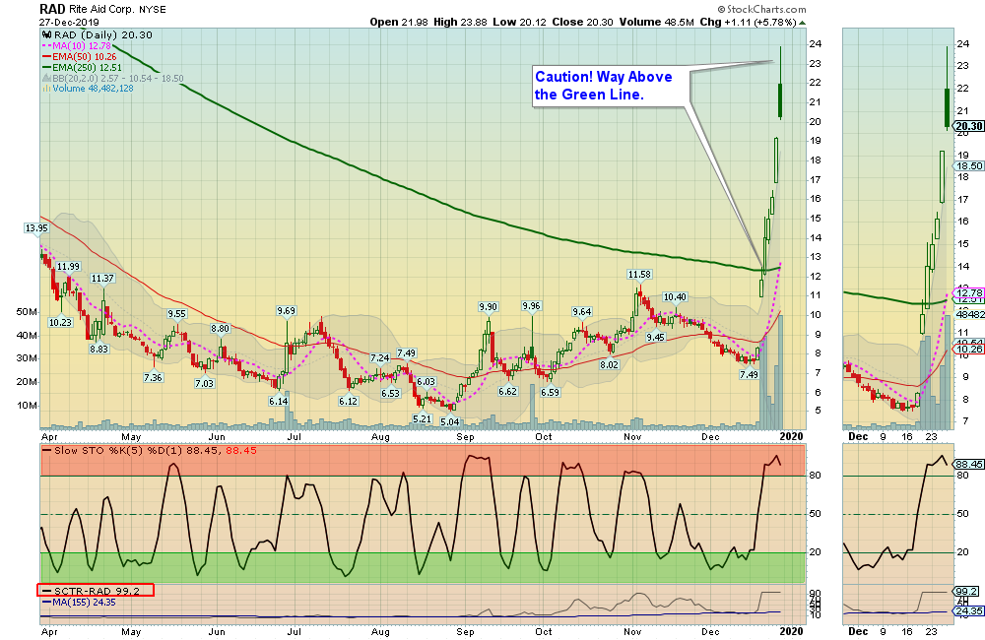Select the EMA(250) 12.51 legend entry
Screen dimensions: 985x640
(x=82, y=67)
